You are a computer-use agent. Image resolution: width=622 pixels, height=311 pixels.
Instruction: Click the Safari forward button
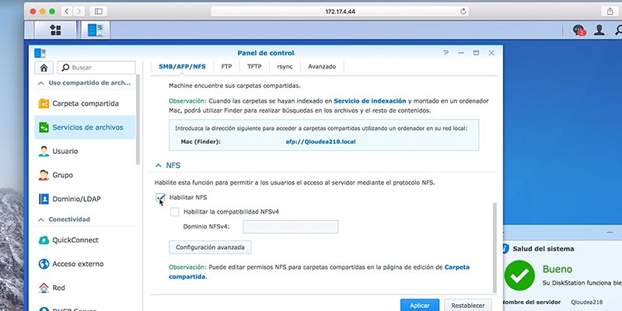pyautogui.click(x=79, y=12)
